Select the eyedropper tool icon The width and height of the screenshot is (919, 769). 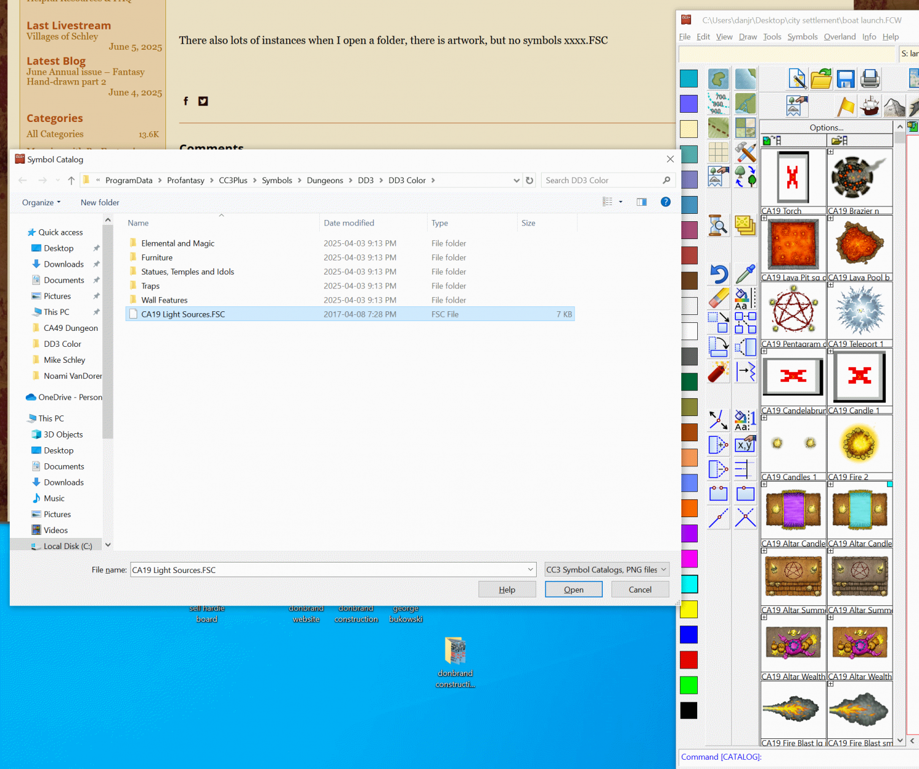745,274
